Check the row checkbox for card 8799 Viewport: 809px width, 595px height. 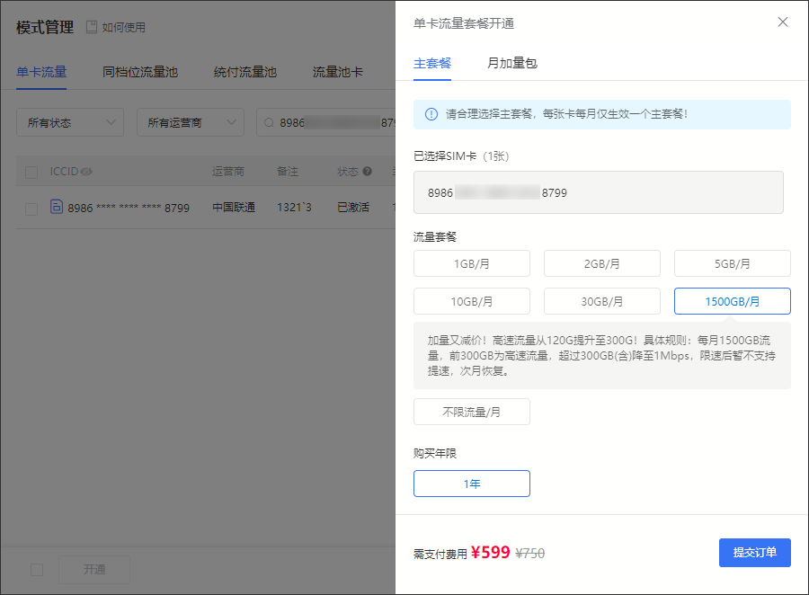pos(31,209)
